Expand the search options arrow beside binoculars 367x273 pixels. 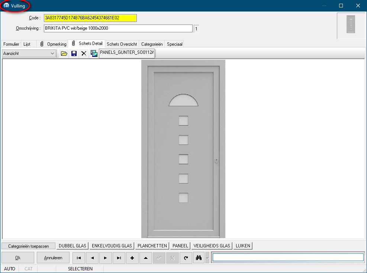207,258
